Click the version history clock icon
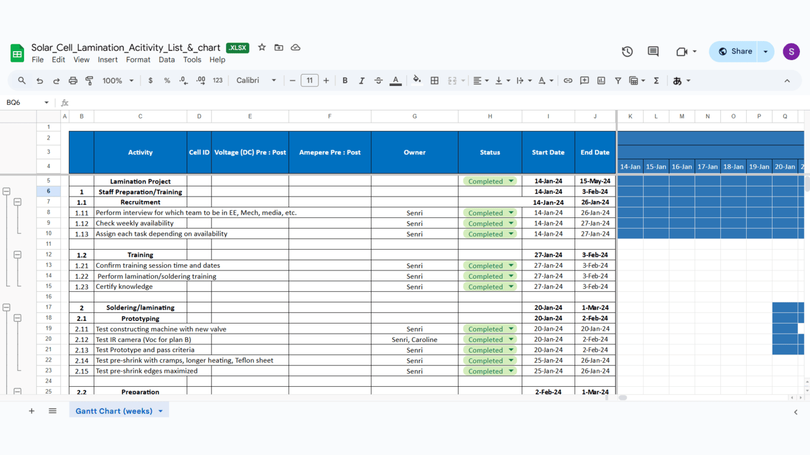The width and height of the screenshot is (810, 455). [627, 52]
